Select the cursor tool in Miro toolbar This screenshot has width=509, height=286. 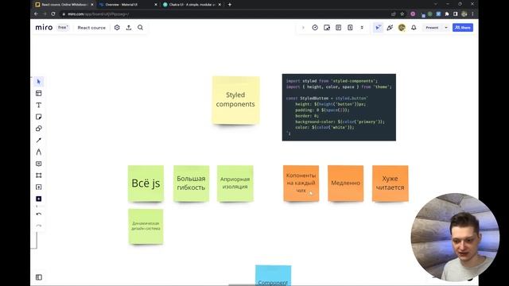click(39, 81)
